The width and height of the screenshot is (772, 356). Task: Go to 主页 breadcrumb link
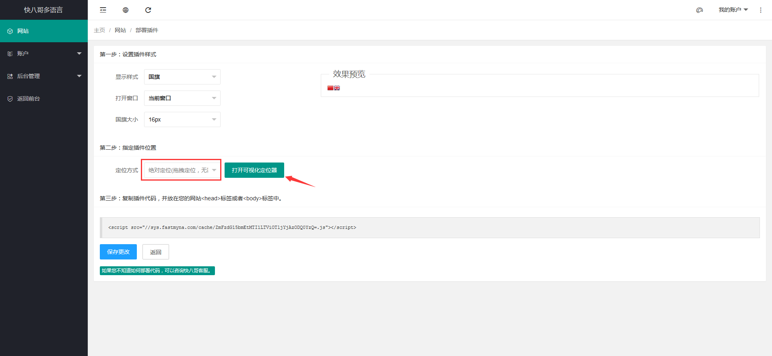click(99, 30)
